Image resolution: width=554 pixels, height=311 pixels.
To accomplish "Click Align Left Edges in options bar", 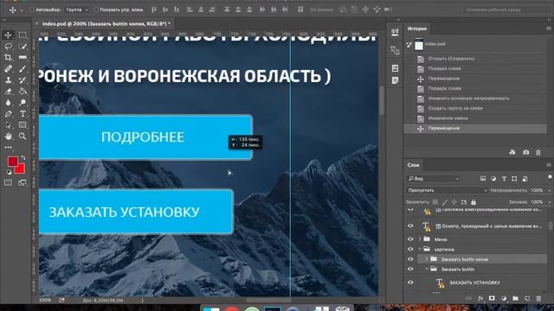I will (x=190, y=10).
